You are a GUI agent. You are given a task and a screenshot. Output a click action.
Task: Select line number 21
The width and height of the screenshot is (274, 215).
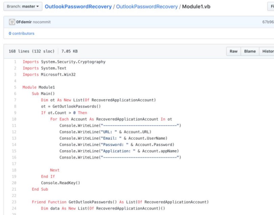pyautogui.click(x=14, y=189)
